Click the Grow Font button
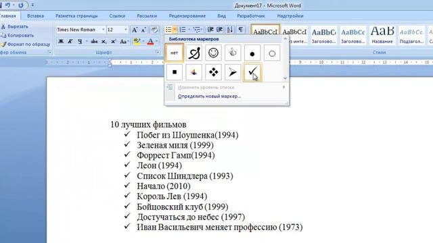 coord(135,30)
